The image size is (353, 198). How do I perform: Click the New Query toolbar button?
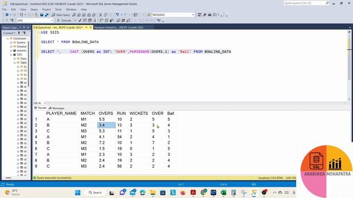coord(61,15)
